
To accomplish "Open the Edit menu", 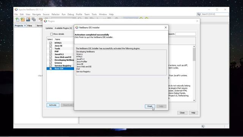I will pos(22,14).
